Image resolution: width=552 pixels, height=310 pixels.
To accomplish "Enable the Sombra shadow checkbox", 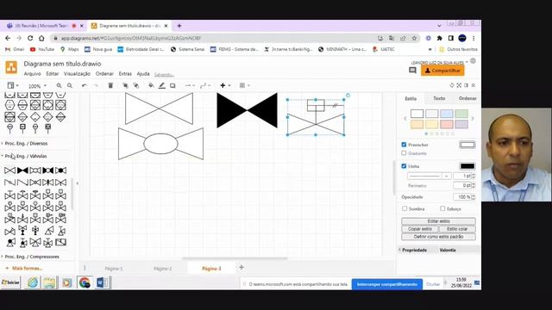I will tap(405, 208).
